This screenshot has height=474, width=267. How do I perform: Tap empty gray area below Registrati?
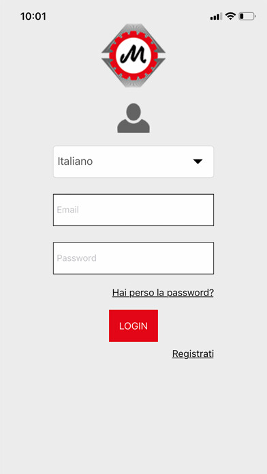pos(133,417)
